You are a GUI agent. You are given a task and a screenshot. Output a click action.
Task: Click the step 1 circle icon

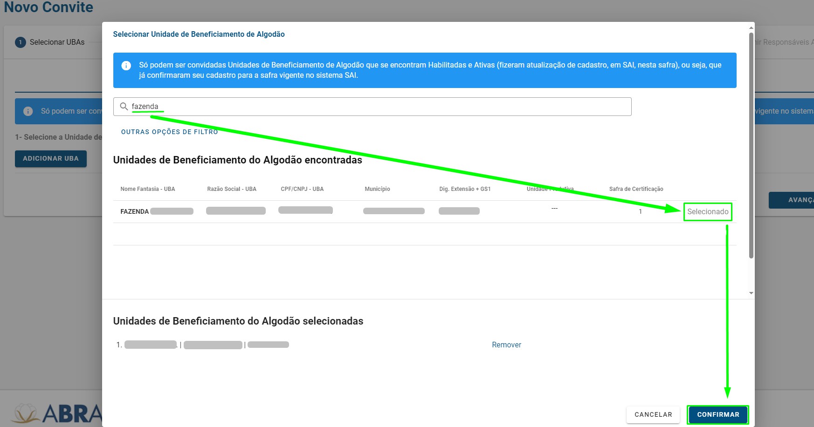coord(21,42)
